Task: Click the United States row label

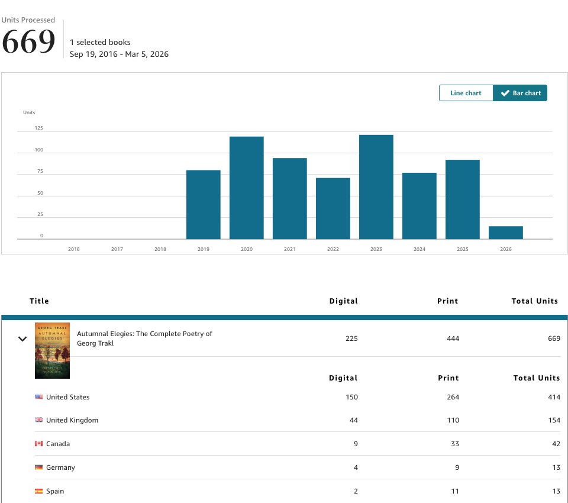Action: [x=67, y=397]
